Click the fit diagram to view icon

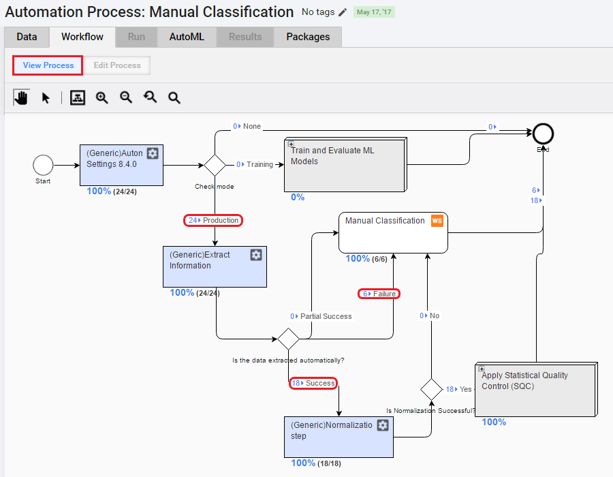[x=78, y=97]
